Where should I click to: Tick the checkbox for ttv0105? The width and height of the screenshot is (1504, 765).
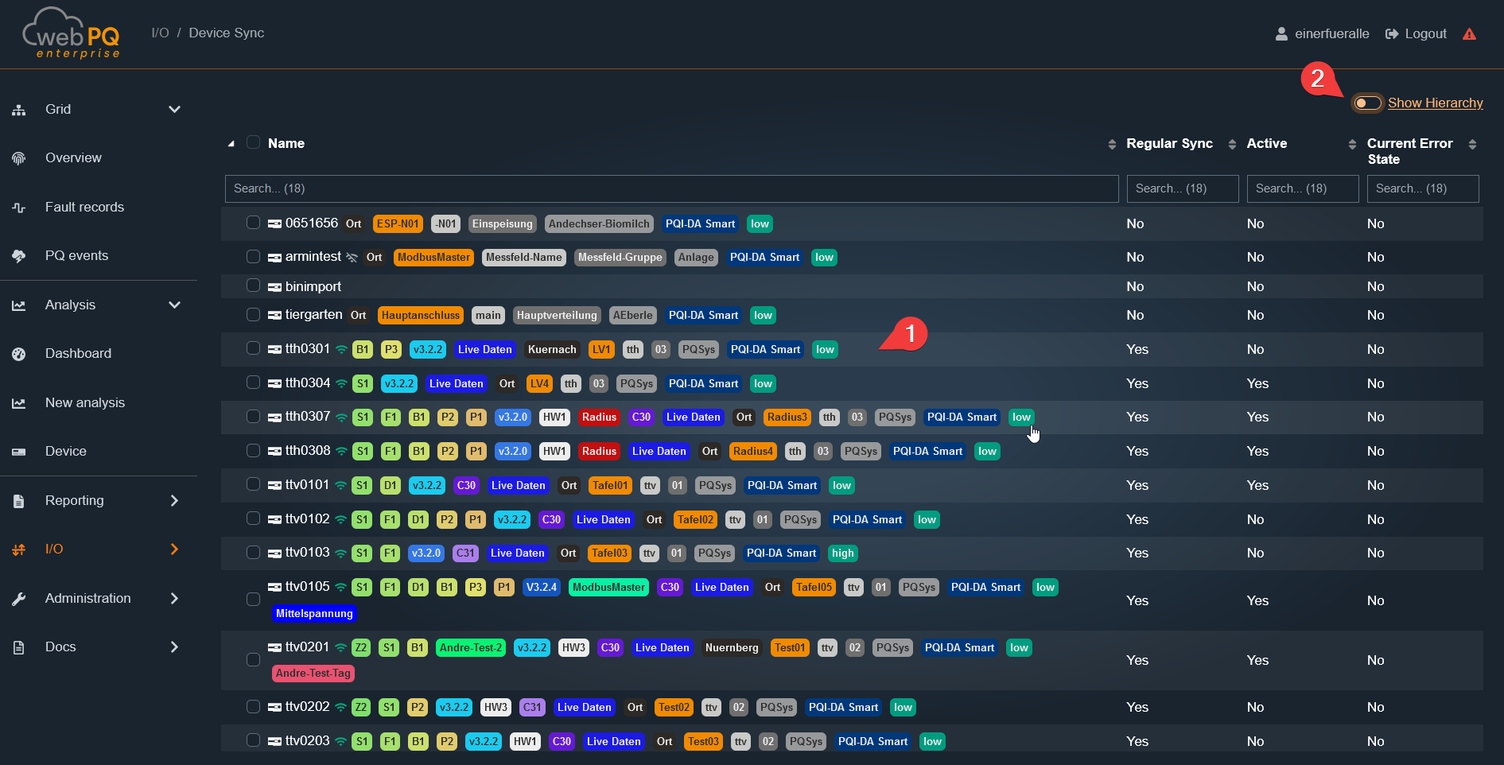click(253, 600)
